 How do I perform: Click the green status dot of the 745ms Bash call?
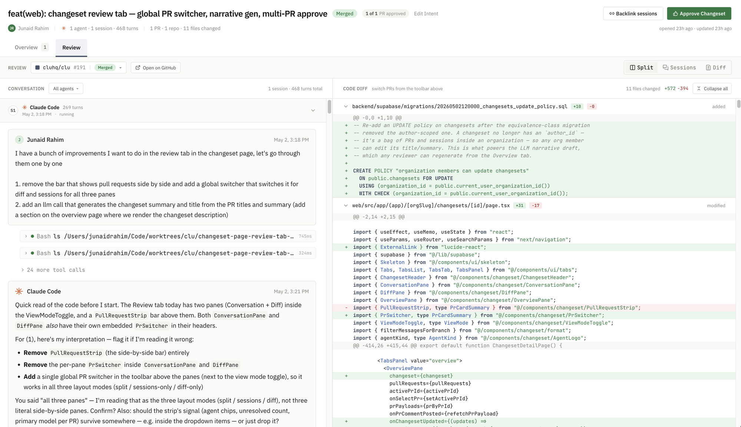click(33, 236)
